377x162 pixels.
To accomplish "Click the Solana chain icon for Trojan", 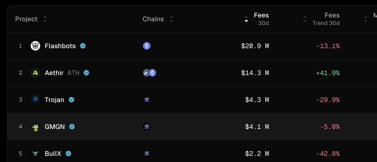I will tap(147, 100).
